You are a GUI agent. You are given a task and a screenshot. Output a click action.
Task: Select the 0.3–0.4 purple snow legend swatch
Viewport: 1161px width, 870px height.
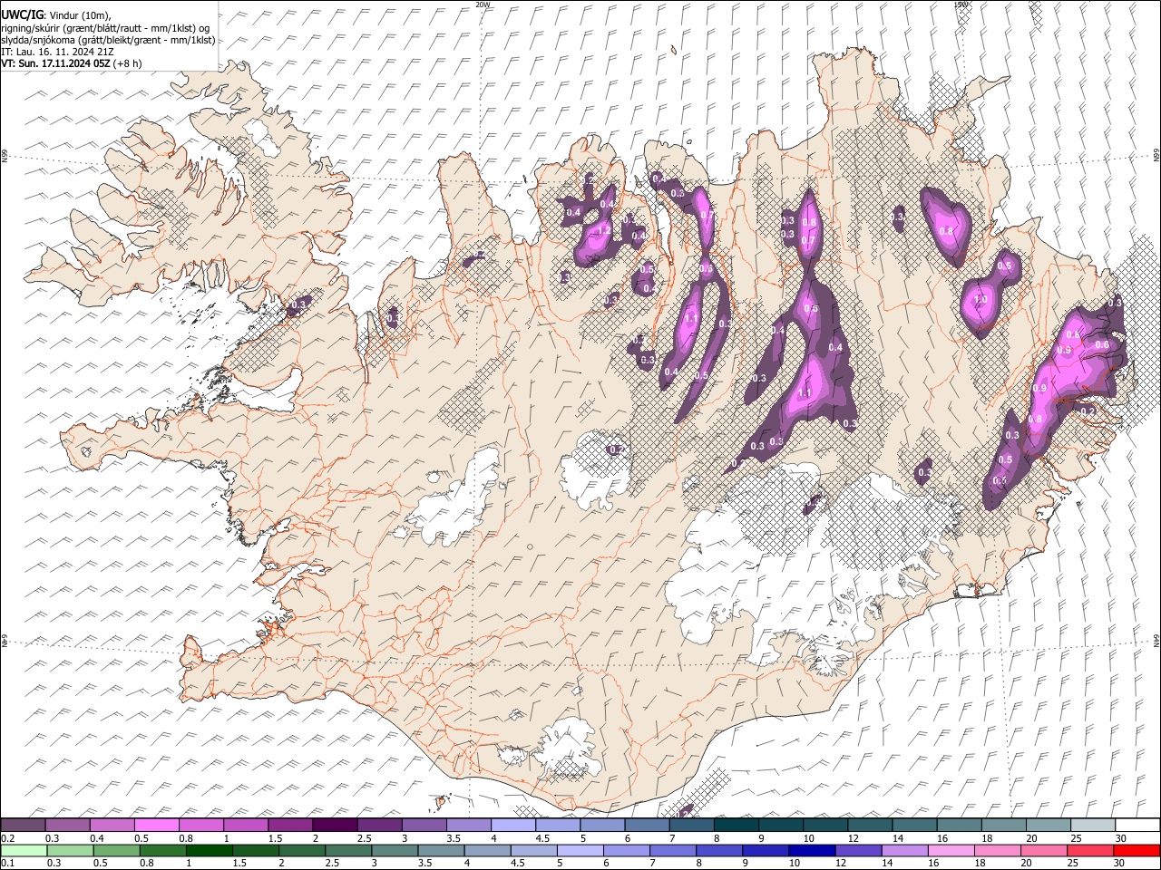tap(67, 825)
